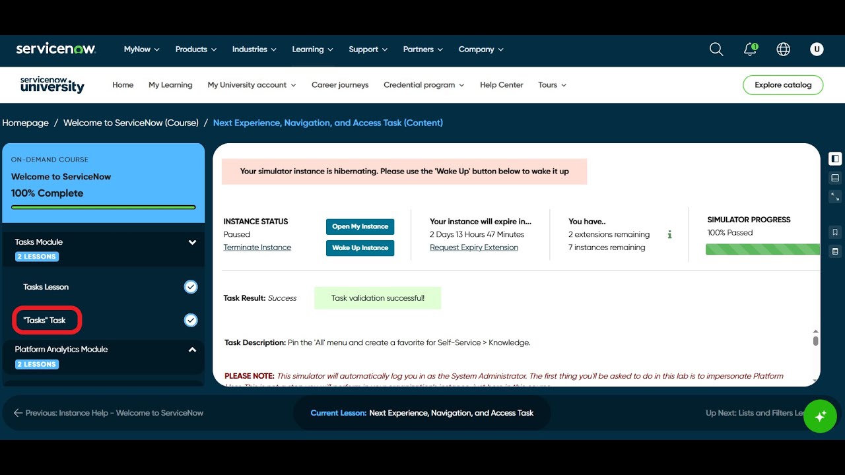Viewport: 845px width, 475px height.
Task: Open the Support dropdown menu
Action: [368, 49]
